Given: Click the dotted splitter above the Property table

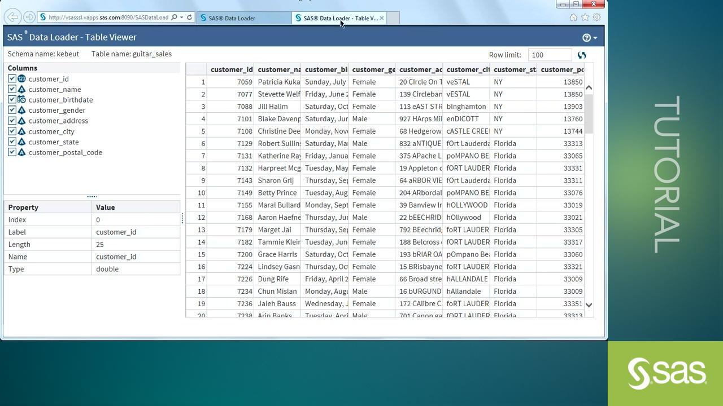Looking at the screenshot, I should (92, 196).
